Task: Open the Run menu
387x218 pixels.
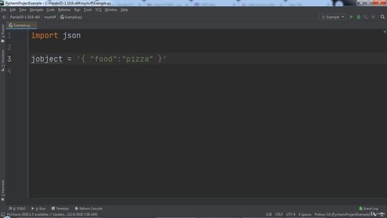Action: pos(77,10)
